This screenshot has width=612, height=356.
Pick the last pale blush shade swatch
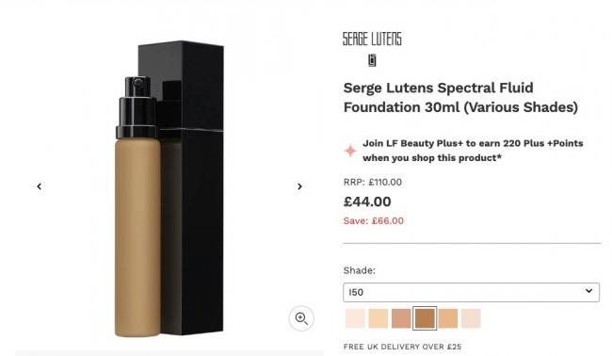471,318
